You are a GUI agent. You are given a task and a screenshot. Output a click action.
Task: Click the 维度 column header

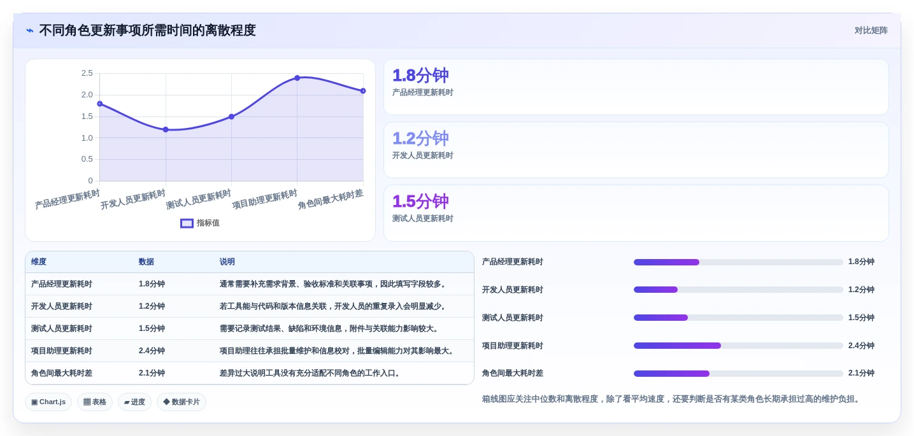coord(39,262)
